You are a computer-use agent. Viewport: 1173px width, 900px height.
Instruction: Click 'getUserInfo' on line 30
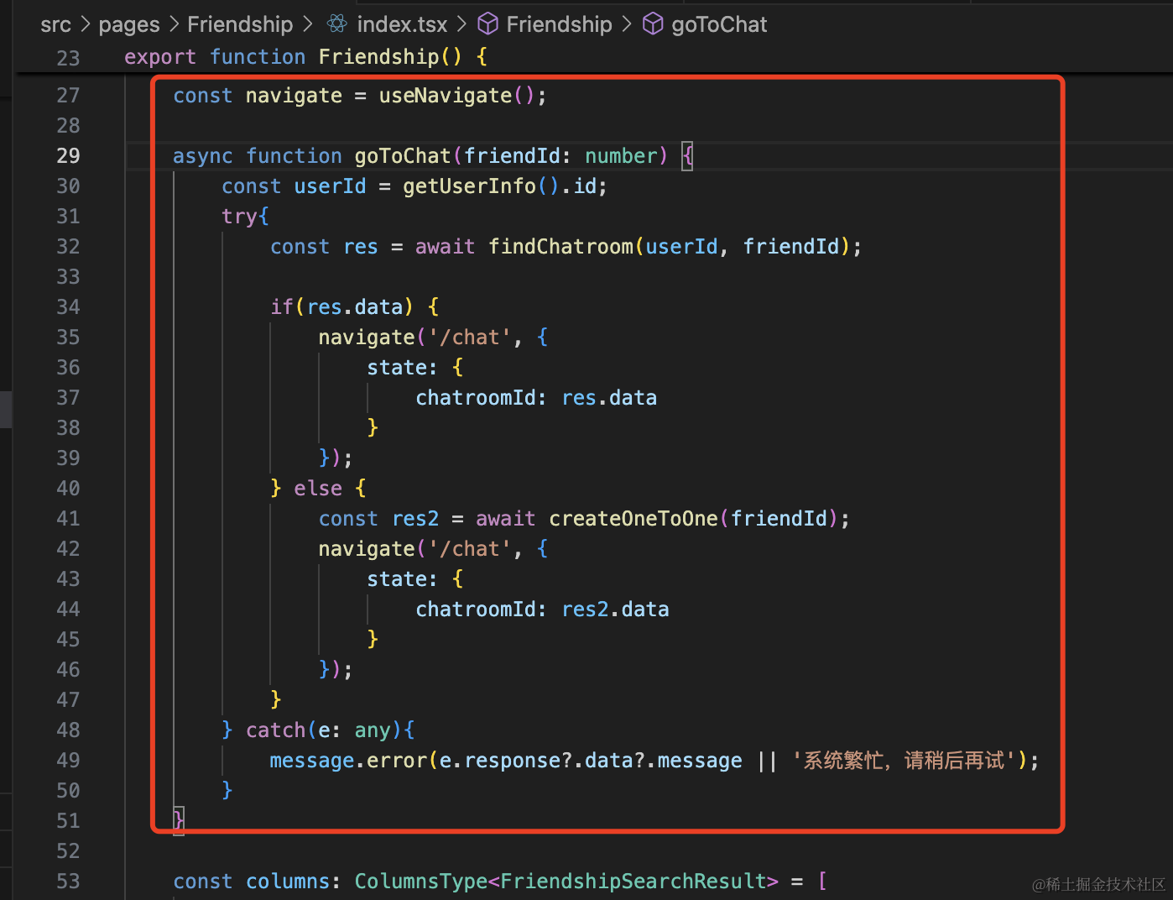point(469,186)
